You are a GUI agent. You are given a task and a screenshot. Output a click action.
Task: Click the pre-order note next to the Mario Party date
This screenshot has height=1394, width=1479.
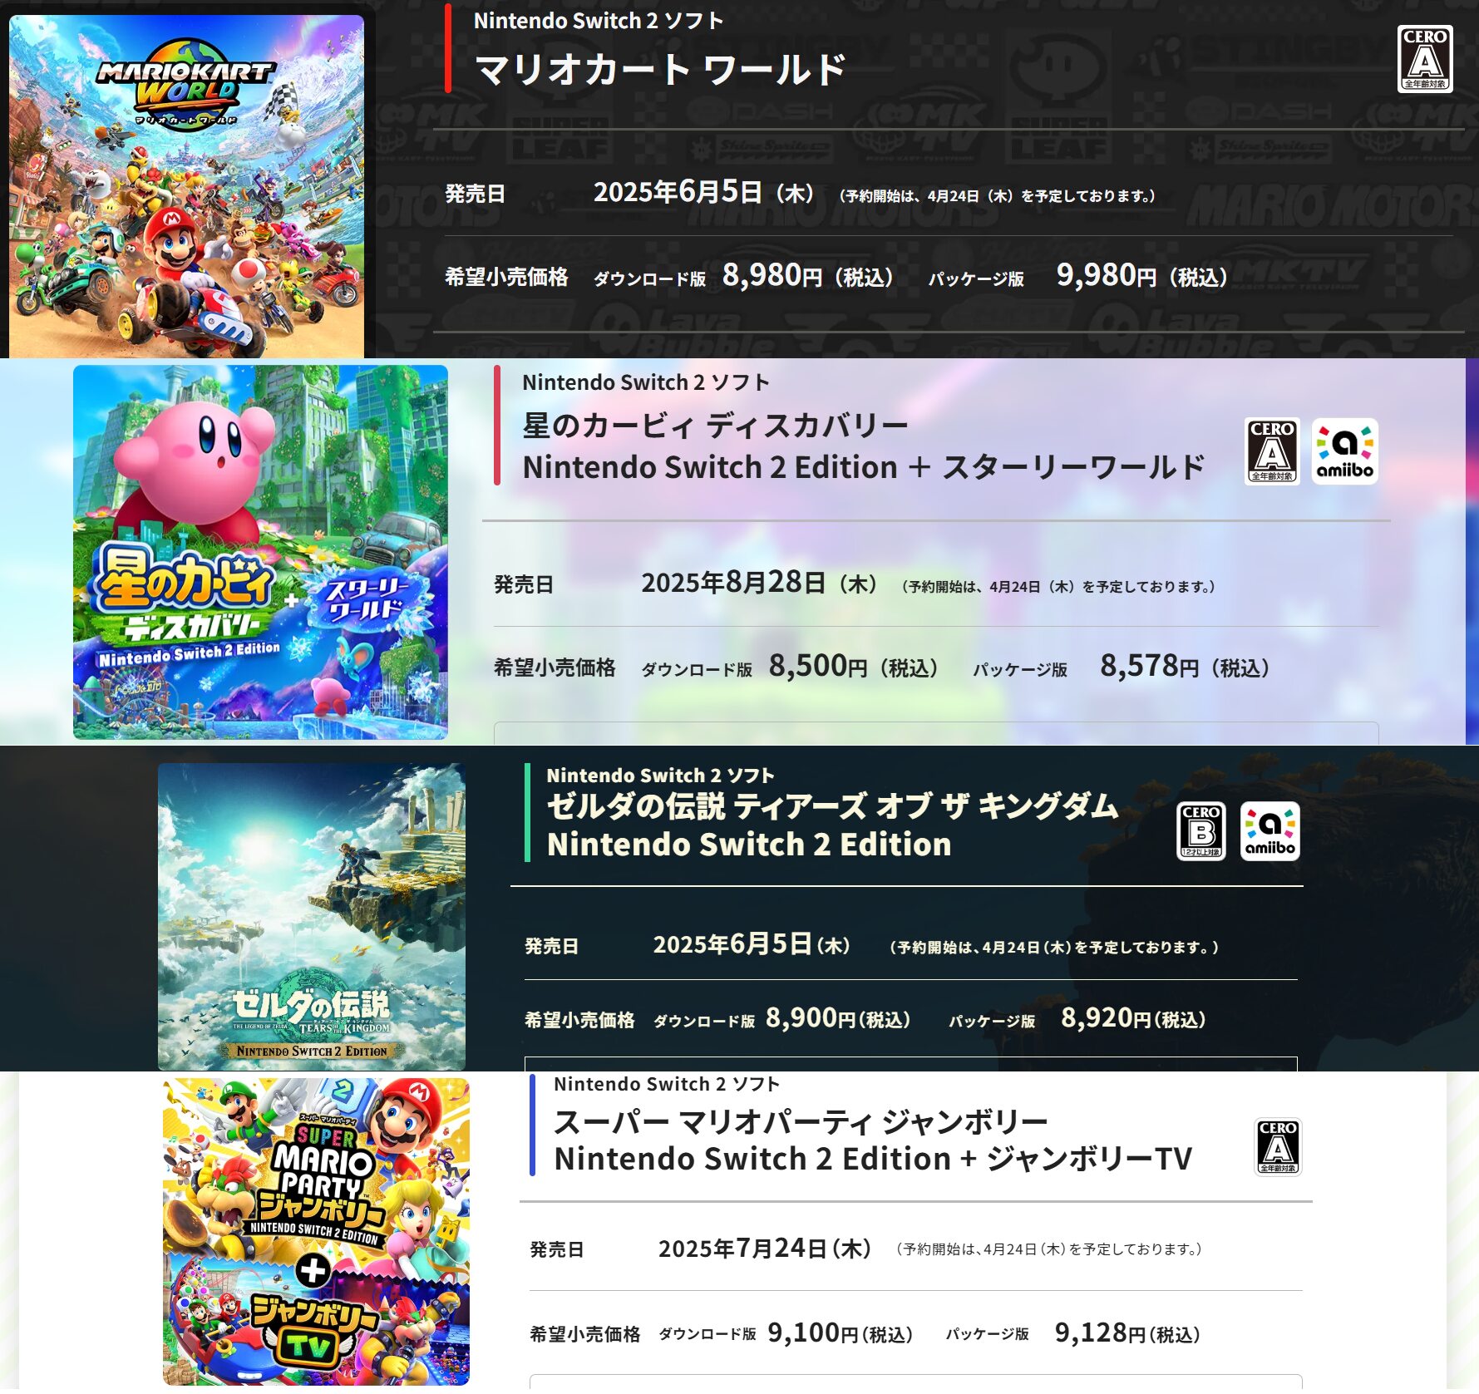pyautogui.click(x=1049, y=1249)
